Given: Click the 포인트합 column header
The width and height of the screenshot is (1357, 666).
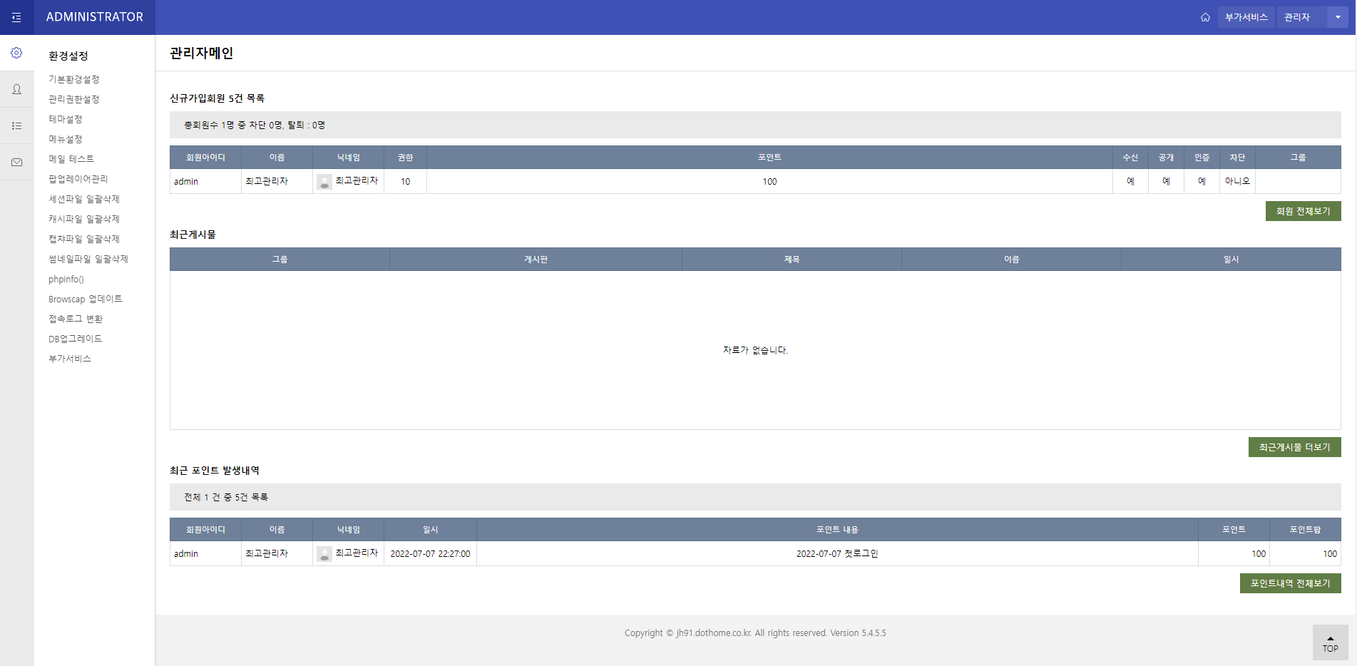Looking at the screenshot, I should point(1305,530).
